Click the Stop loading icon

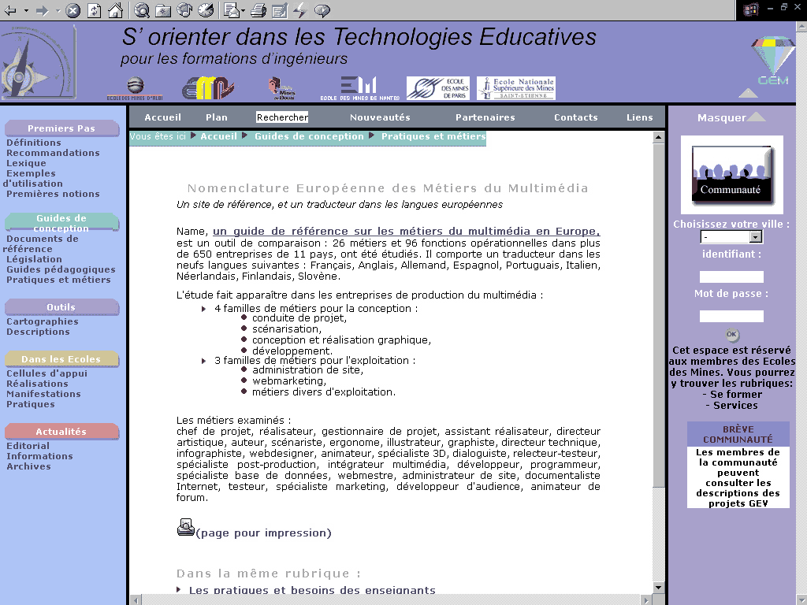[x=73, y=10]
